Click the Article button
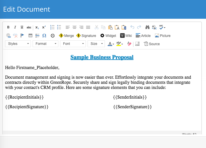206x148 pixels. pos(143,36)
